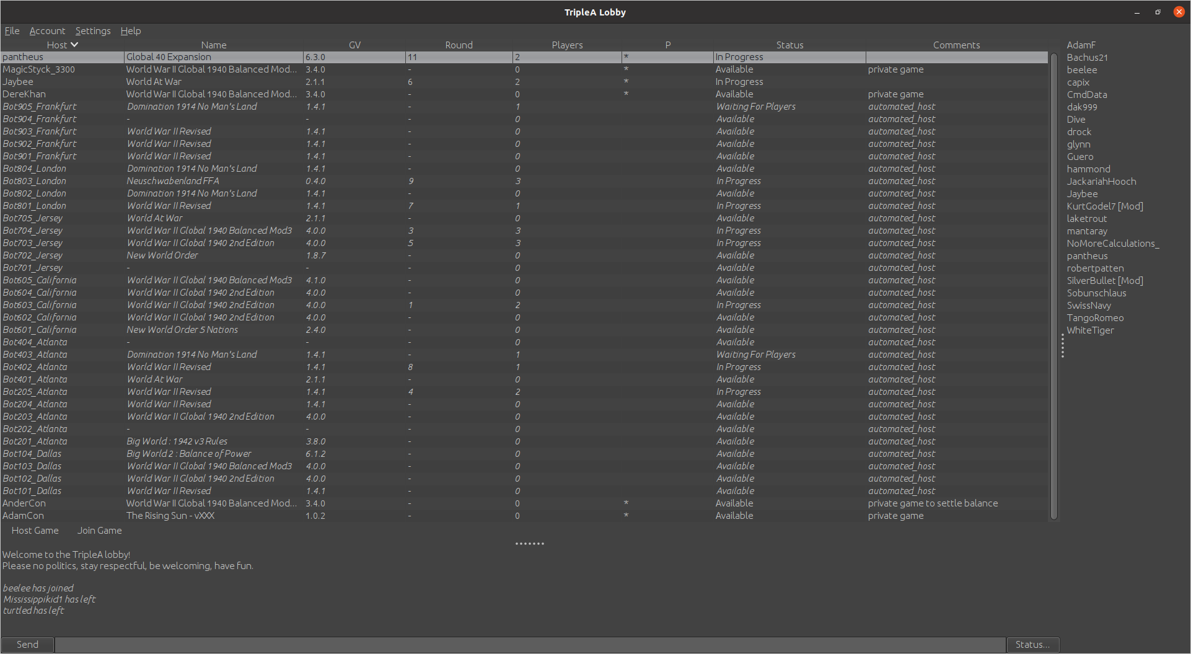Select the Bot704_Jersey game row
This screenshot has height=654, width=1191.
click(x=524, y=231)
